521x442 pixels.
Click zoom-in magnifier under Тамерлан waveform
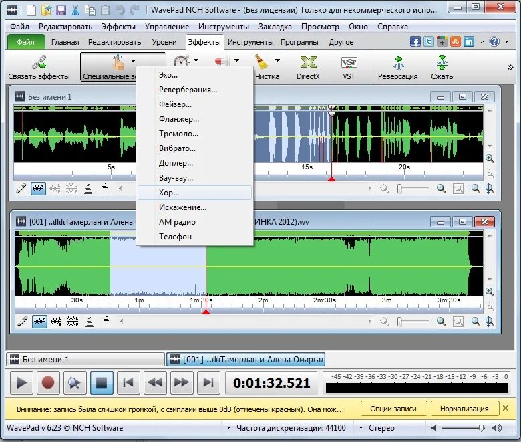441,321
